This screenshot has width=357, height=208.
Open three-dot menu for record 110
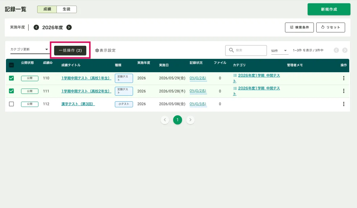coord(344,78)
